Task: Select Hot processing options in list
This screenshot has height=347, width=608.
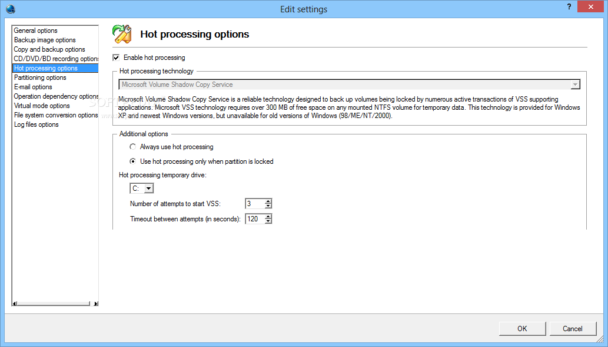Action: tap(55, 68)
